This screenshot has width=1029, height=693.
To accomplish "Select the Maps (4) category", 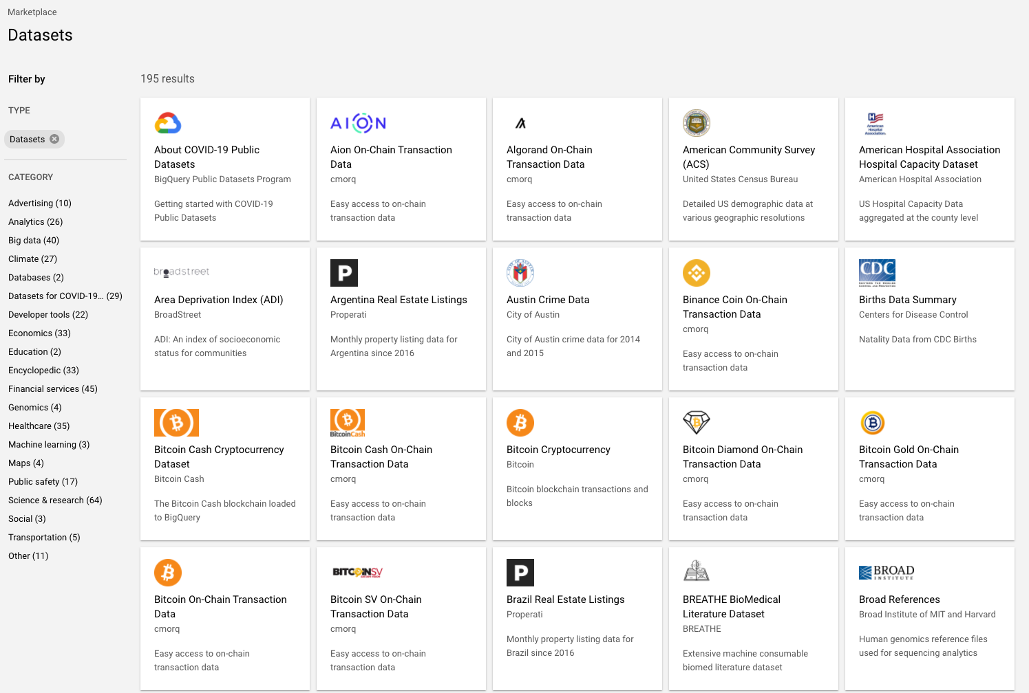I will click(26, 463).
